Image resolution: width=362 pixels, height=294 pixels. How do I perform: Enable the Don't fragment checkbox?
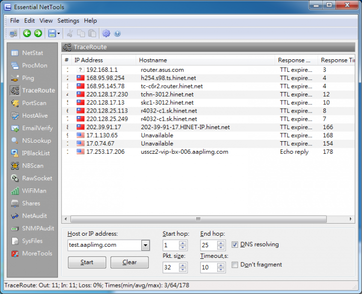[235, 265]
